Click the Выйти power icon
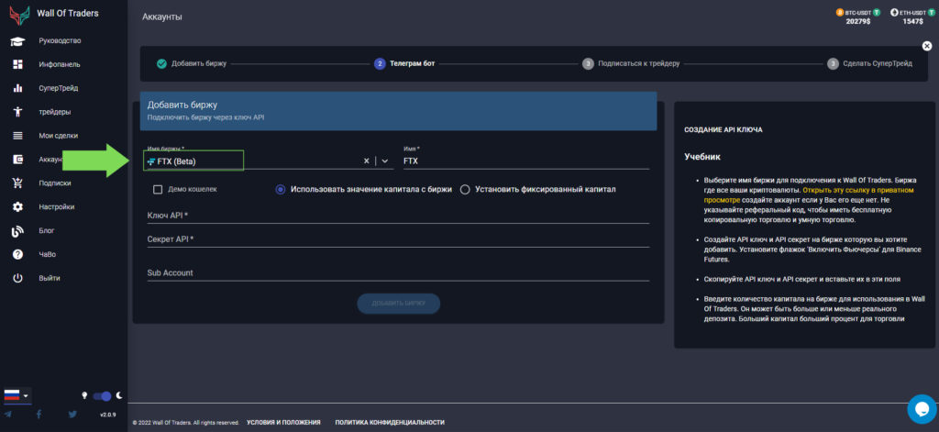939x432 pixels. (17, 278)
